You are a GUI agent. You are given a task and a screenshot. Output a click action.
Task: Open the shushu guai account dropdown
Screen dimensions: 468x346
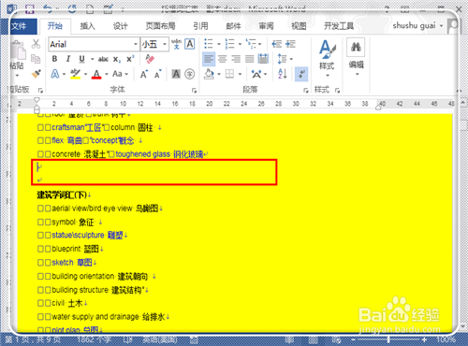tap(418, 25)
